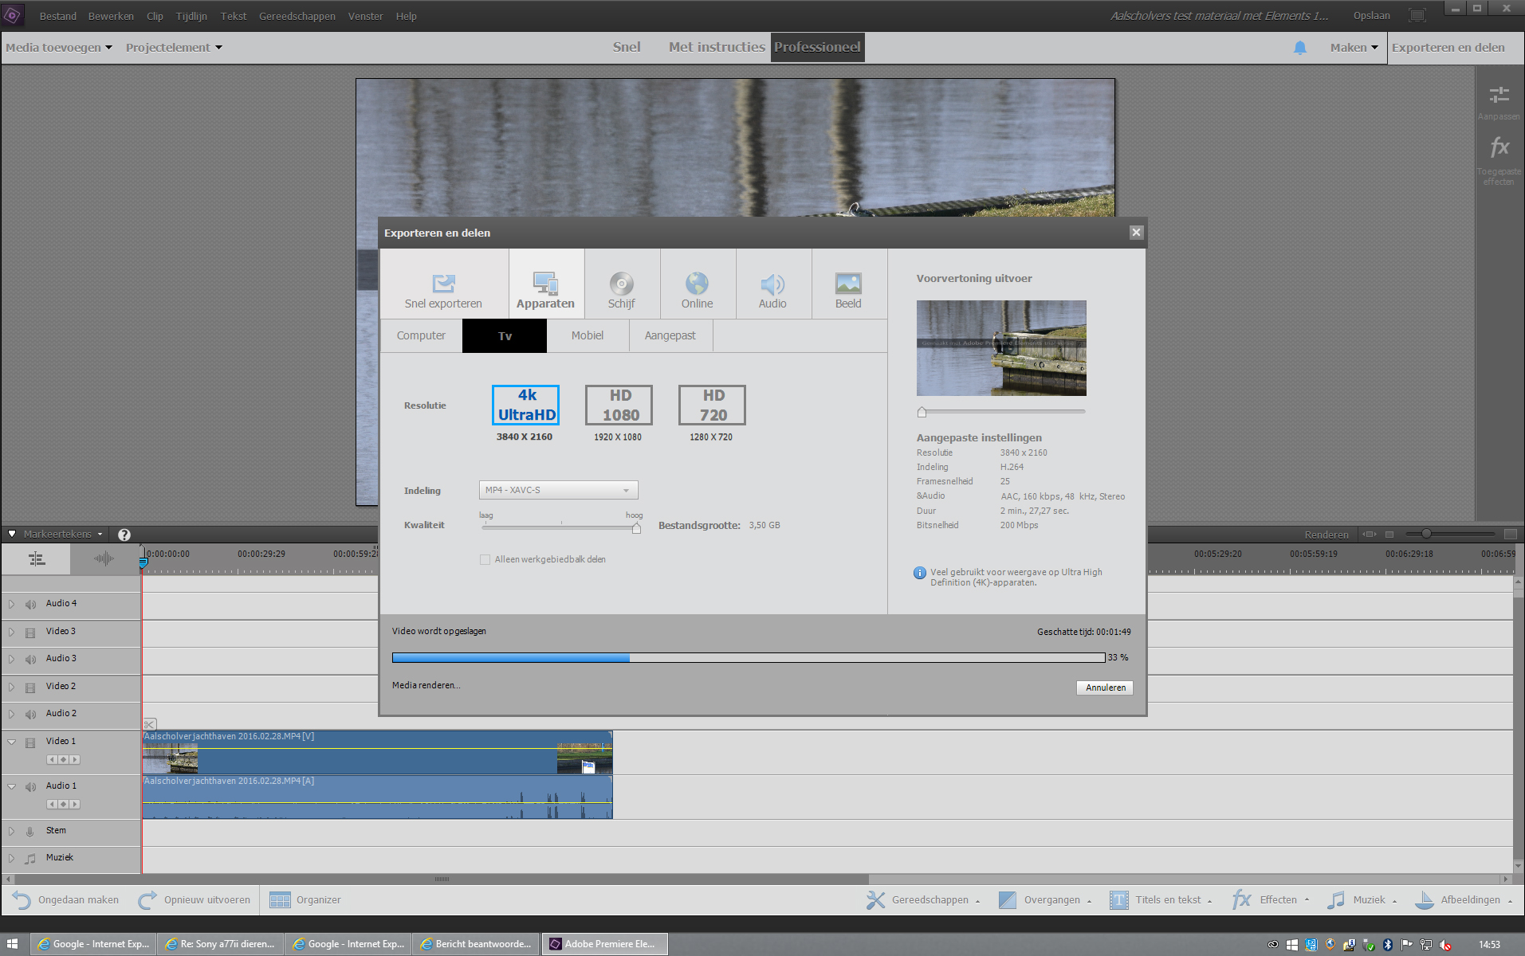Expand the Media toevoegen dropdown
The height and width of the screenshot is (956, 1525).
[x=59, y=48]
